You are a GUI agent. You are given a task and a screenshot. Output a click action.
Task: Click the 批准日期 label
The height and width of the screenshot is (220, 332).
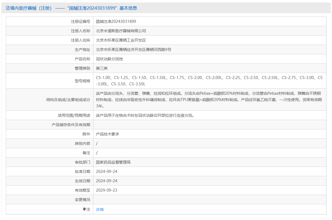click(82, 172)
